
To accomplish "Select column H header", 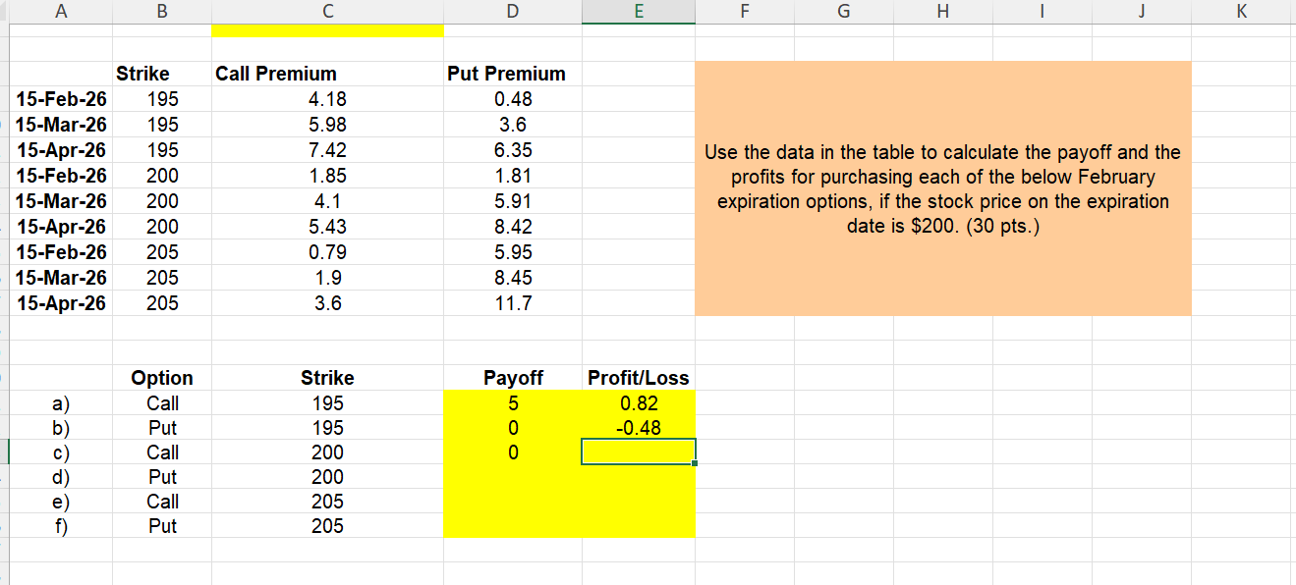I will (x=943, y=12).
